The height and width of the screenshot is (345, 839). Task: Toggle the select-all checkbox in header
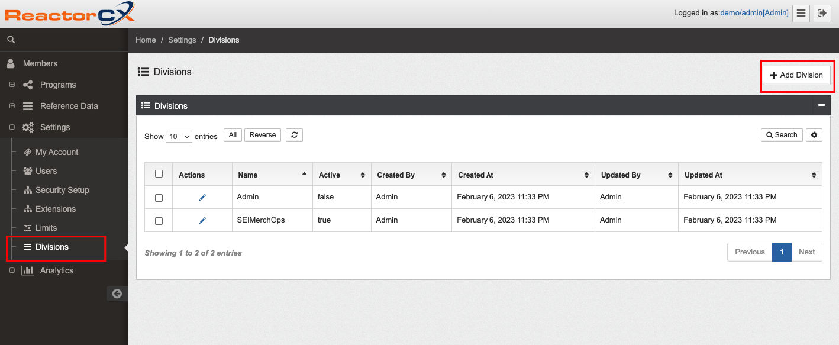coord(159,174)
